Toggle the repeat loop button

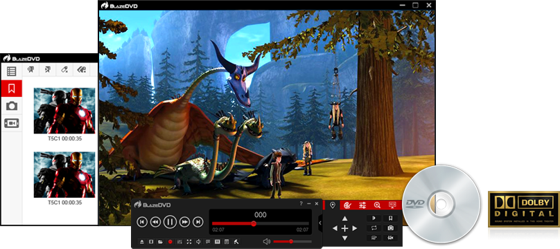tap(374, 228)
